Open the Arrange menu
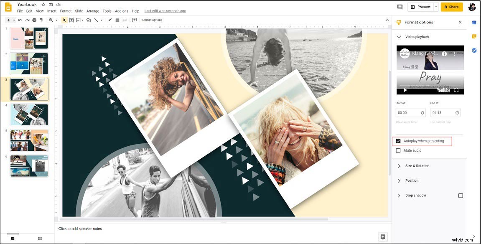This screenshot has height=244, width=481. click(92, 11)
